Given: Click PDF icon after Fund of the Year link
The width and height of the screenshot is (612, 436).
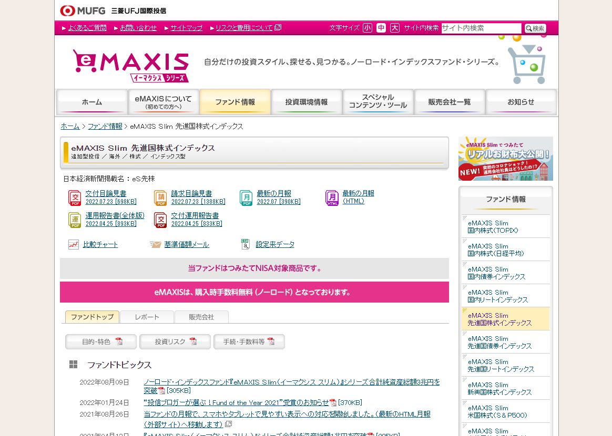Looking at the screenshot, I should point(333,402).
